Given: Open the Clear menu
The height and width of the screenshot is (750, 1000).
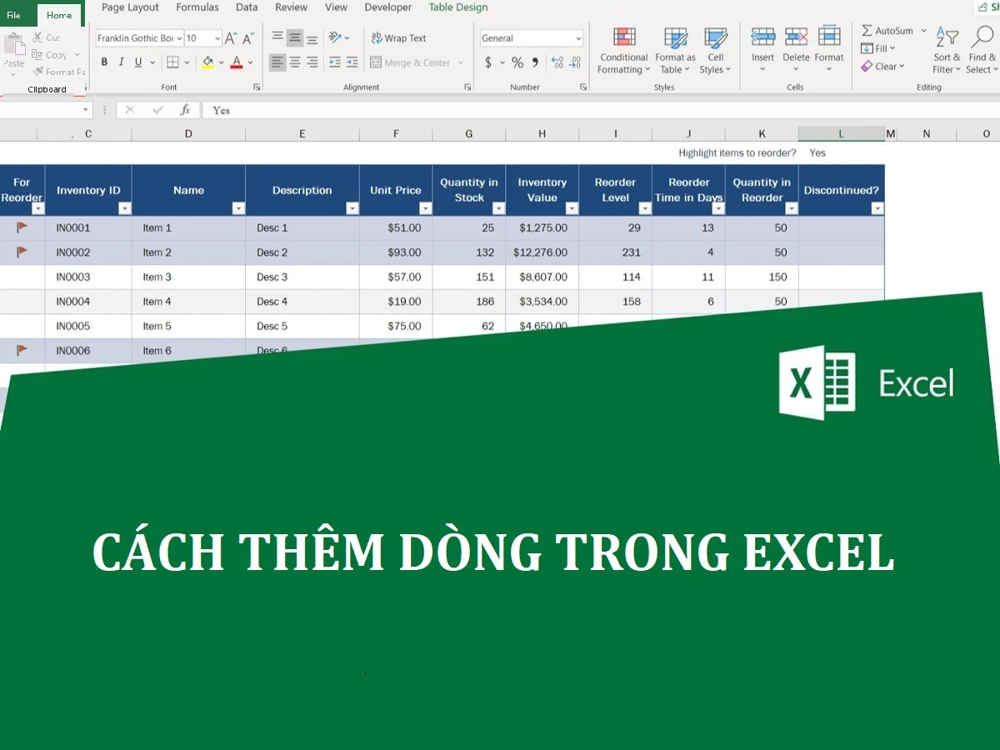Looking at the screenshot, I should [882, 67].
